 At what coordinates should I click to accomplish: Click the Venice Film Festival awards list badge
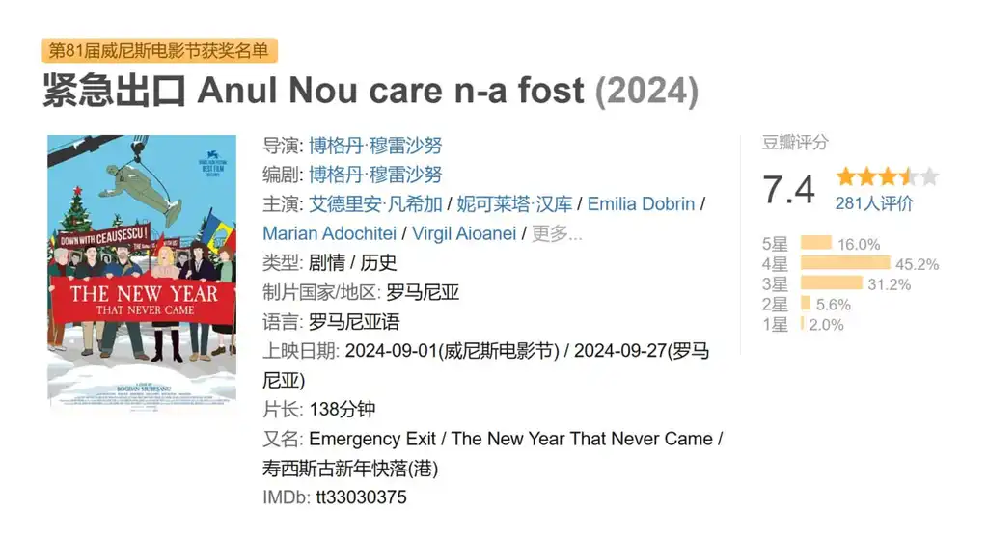[x=159, y=50]
